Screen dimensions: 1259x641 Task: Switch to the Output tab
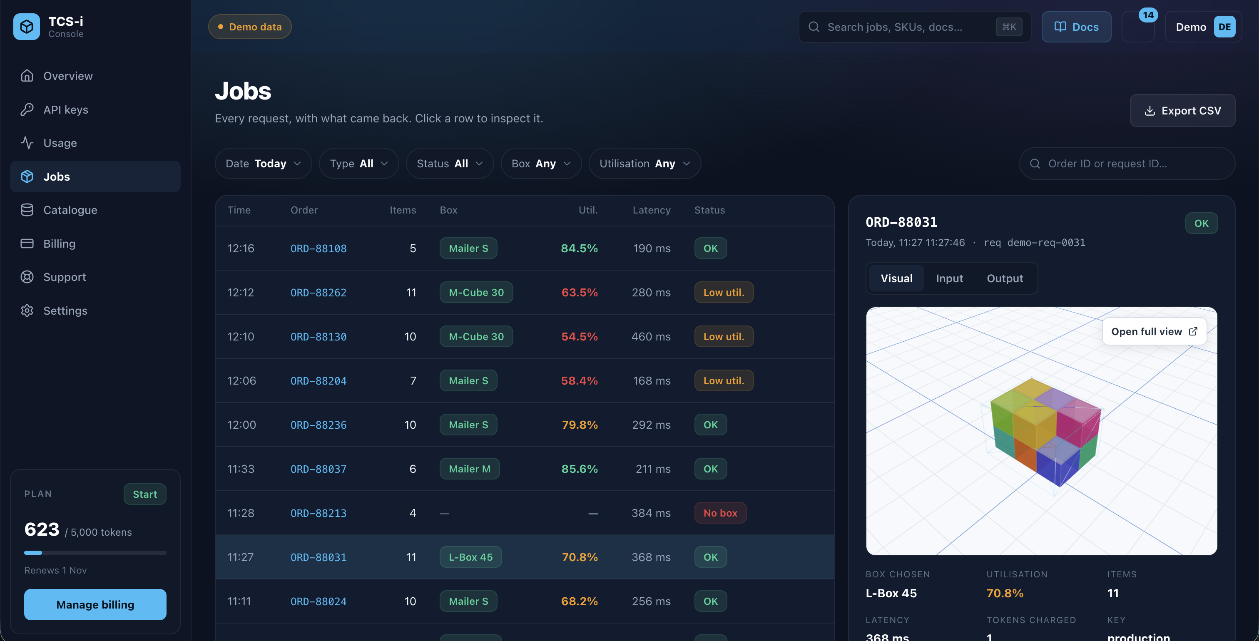(1005, 278)
